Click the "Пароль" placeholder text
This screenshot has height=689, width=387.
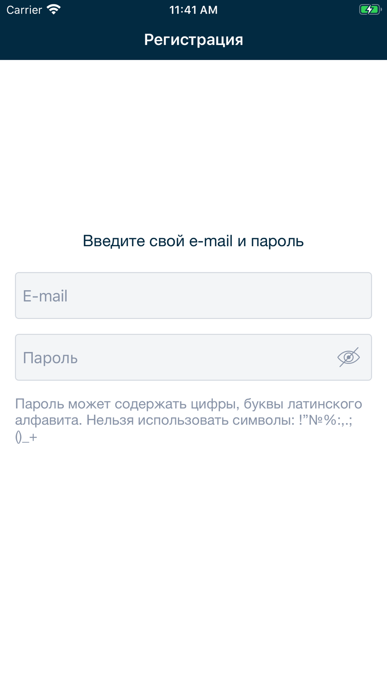[50, 358]
